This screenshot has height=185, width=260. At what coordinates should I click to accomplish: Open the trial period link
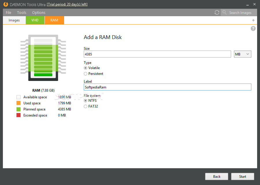click(x=67, y=4)
